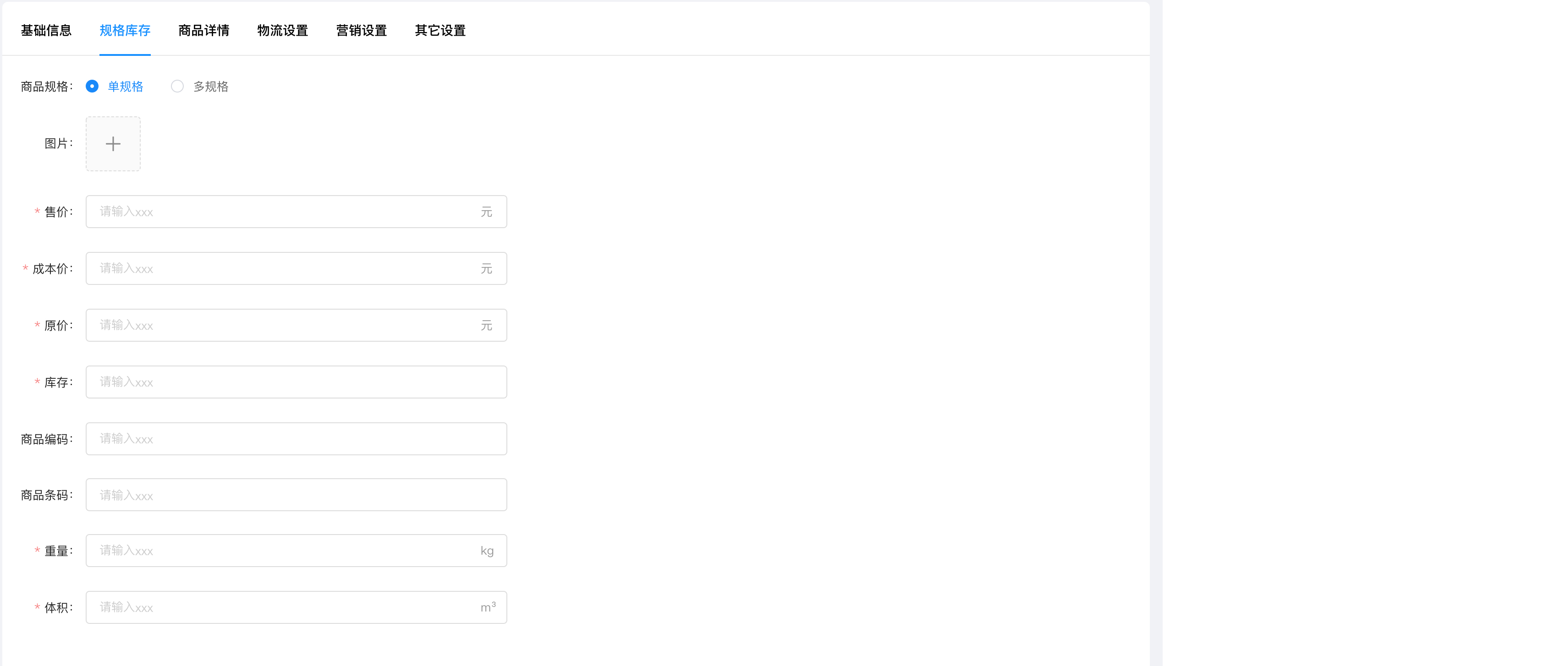Click the 重量 input field
1560x666 pixels.
click(x=285, y=551)
